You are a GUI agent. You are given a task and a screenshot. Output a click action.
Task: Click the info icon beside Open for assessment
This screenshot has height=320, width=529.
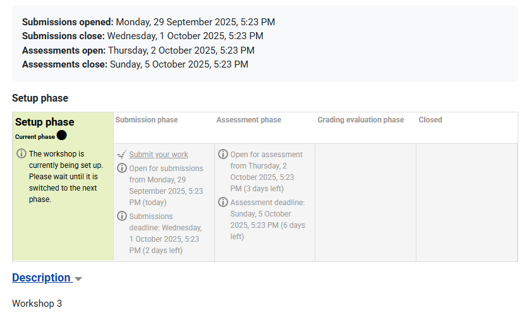[x=223, y=154]
